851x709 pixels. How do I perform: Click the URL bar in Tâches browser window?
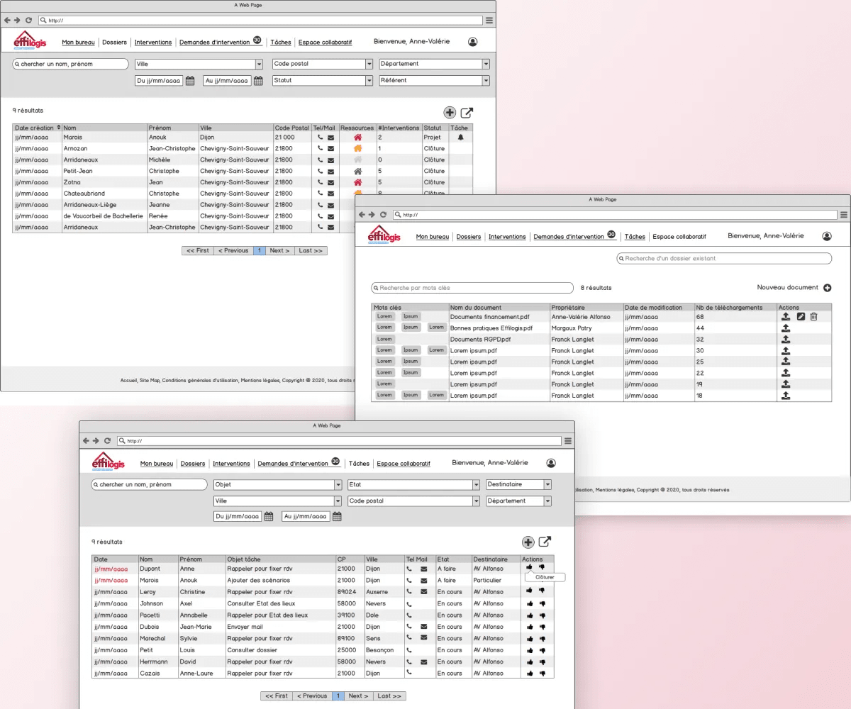pyautogui.click(x=339, y=441)
